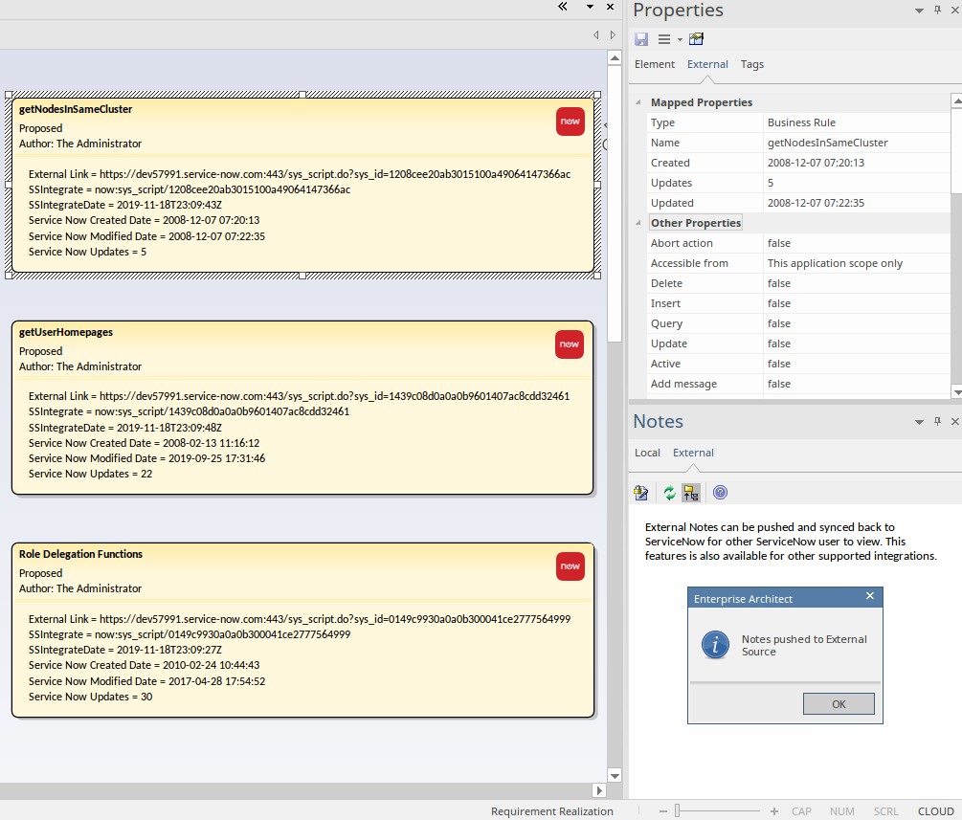This screenshot has height=820, width=962.
Task: Collapse the Other Properties section
Action: tap(639, 223)
